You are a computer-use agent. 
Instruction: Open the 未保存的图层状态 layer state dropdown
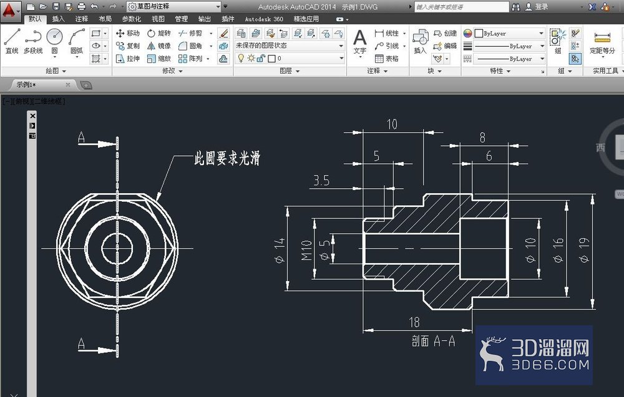pos(290,45)
